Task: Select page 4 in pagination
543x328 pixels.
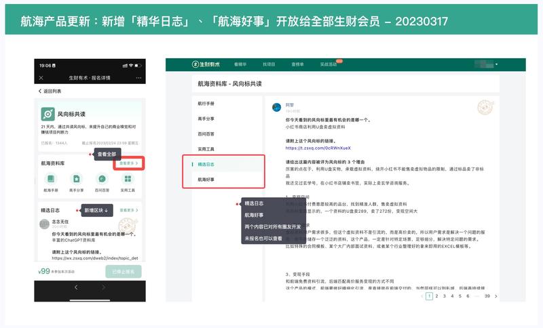Action: click(452, 296)
